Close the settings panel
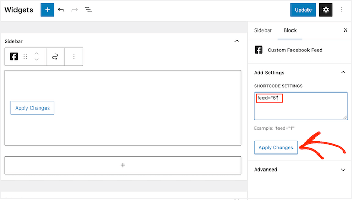Viewport: 352px width, 200px height. pyautogui.click(x=345, y=30)
